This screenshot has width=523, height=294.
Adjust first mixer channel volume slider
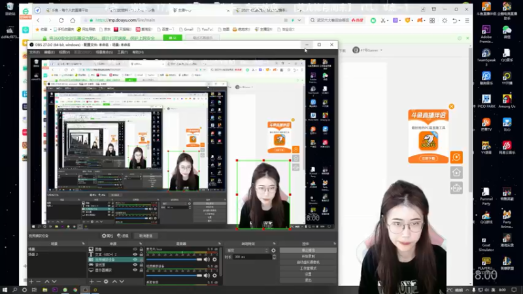[174, 259]
